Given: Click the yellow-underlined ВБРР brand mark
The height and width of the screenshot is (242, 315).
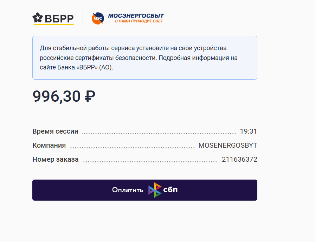Looking at the screenshot, I should click(53, 18).
